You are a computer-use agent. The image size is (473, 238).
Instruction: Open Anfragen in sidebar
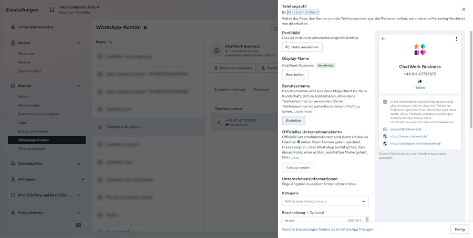pos(26,179)
